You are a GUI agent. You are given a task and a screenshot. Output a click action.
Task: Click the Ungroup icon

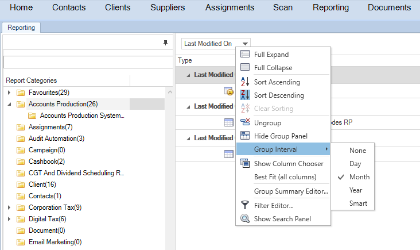tap(245, 122)
